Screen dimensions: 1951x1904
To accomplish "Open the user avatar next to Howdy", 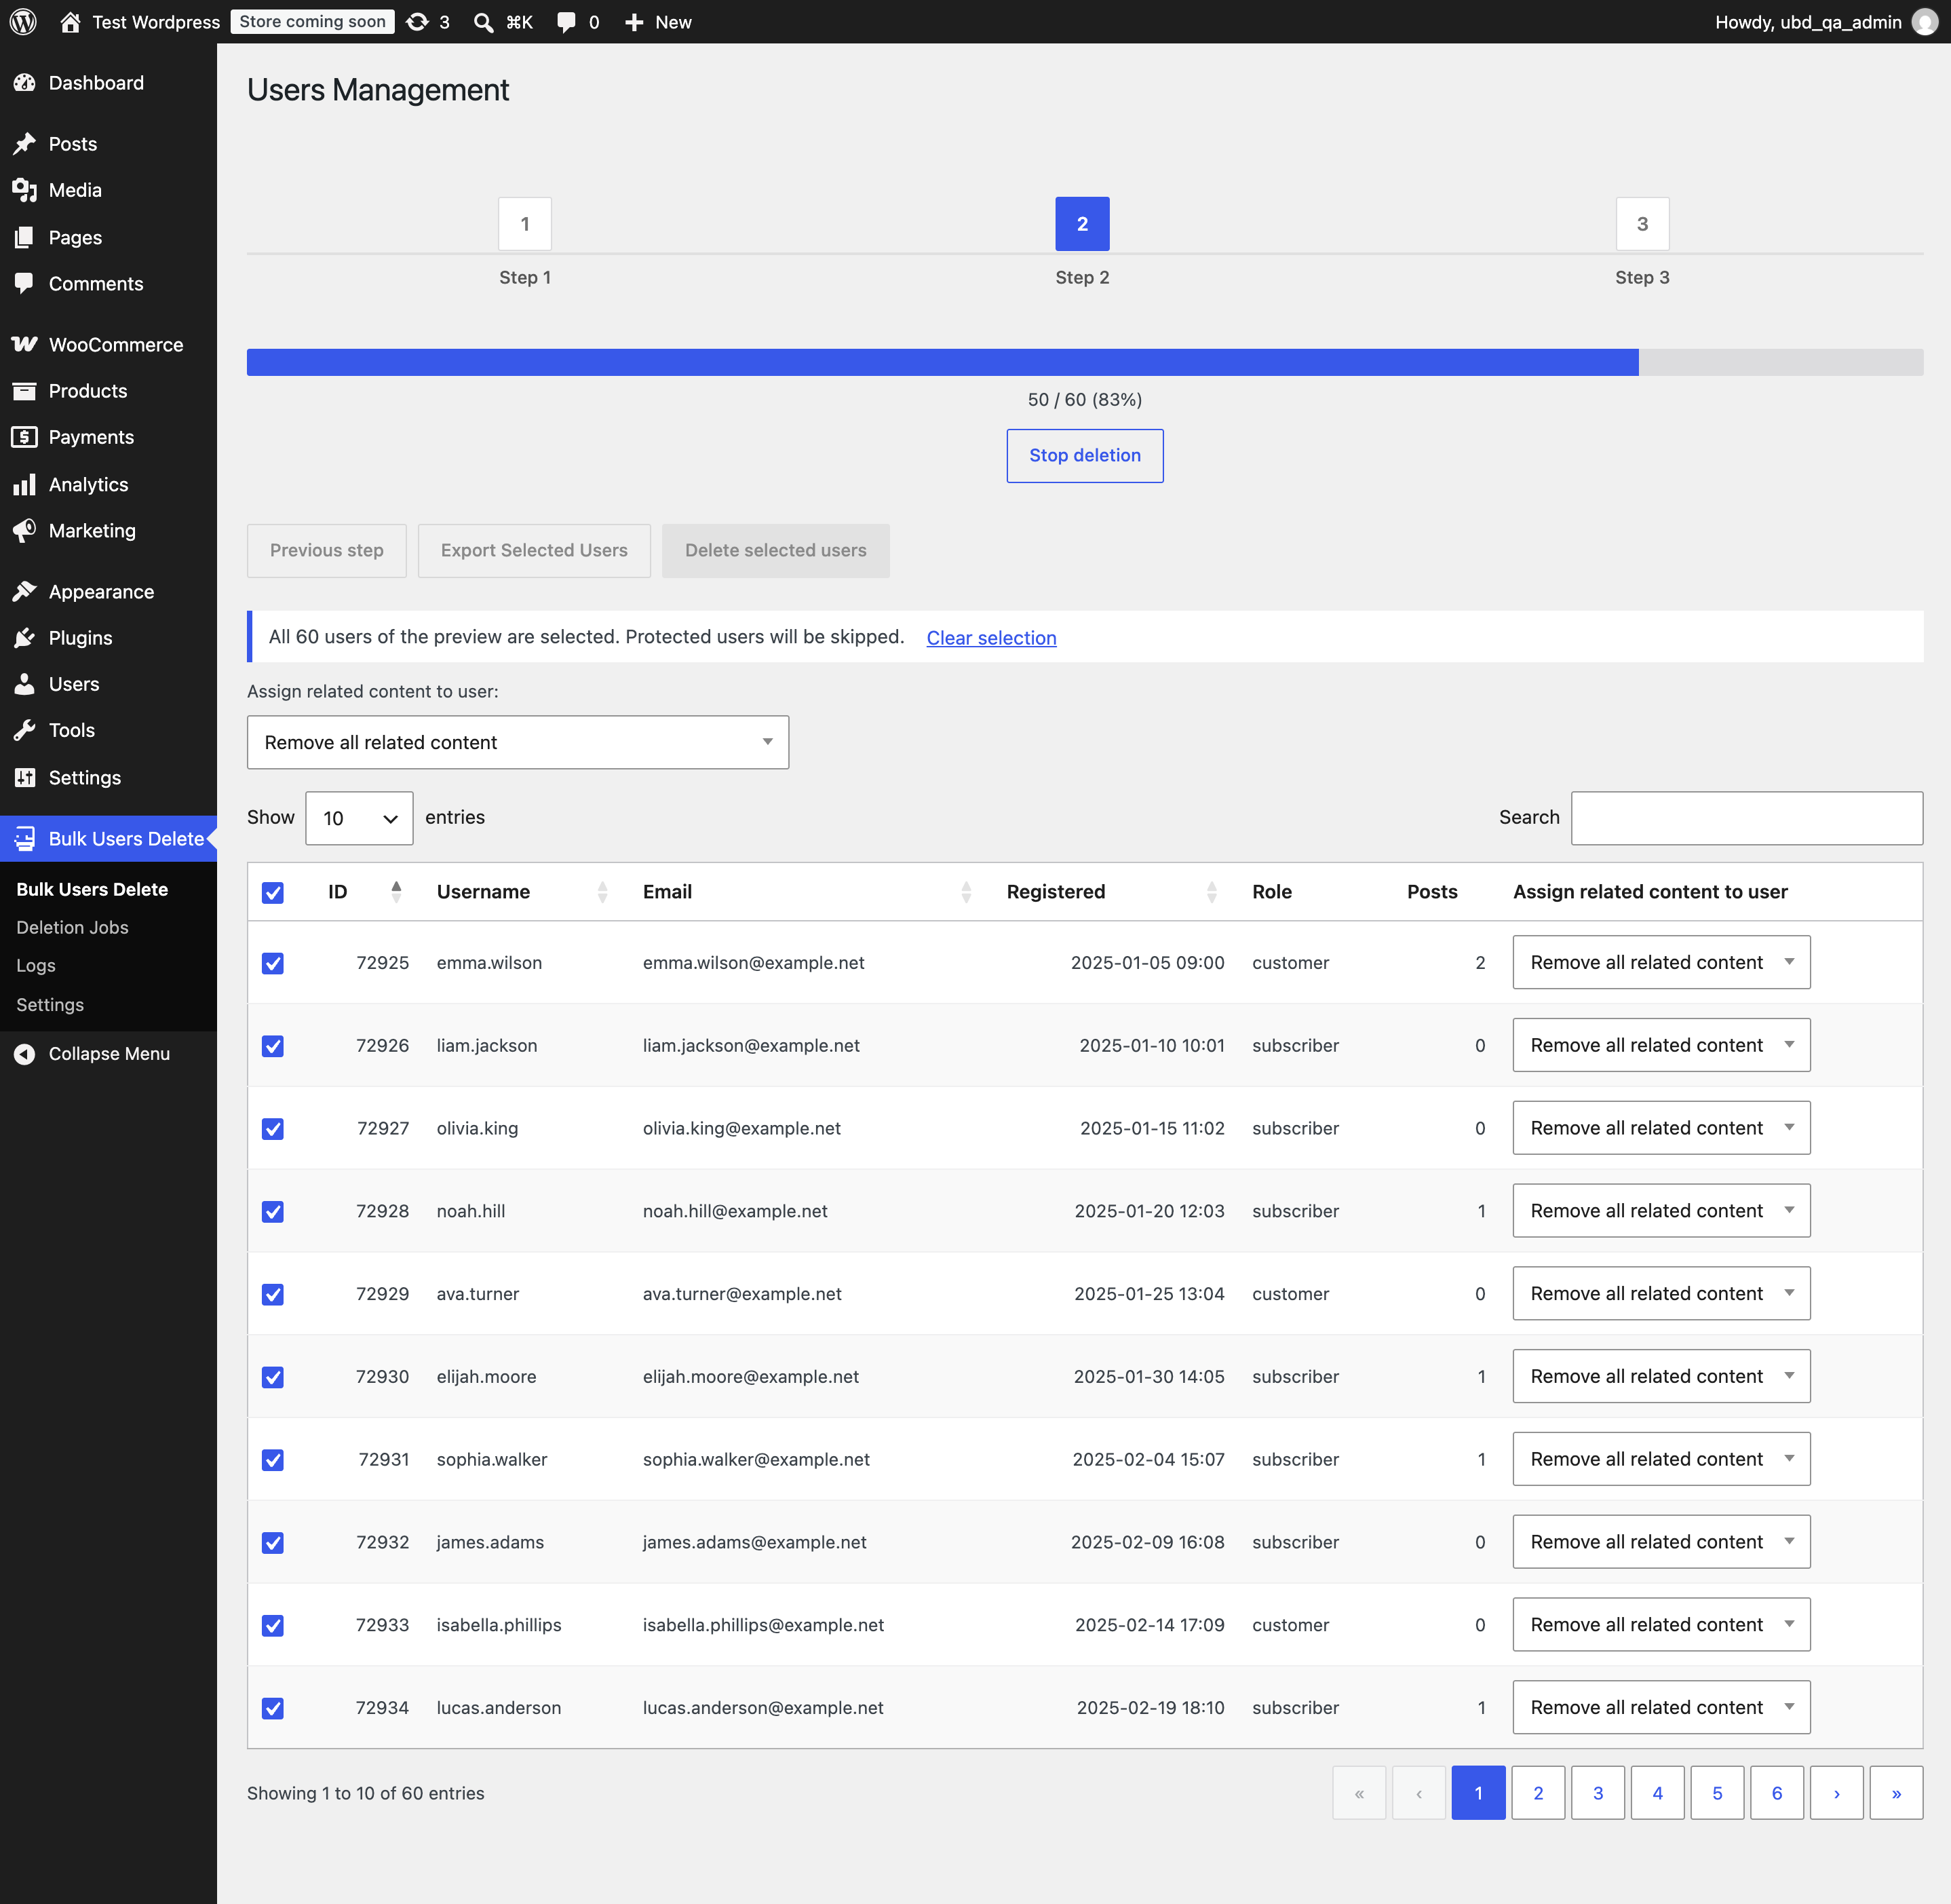I will coord(1925,22).
